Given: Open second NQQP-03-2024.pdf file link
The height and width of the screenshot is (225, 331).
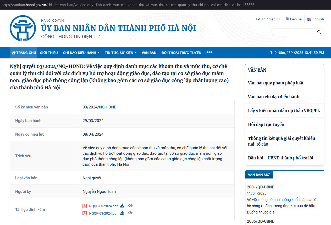Looking at the screenshot, I should (x=103, y=213).
